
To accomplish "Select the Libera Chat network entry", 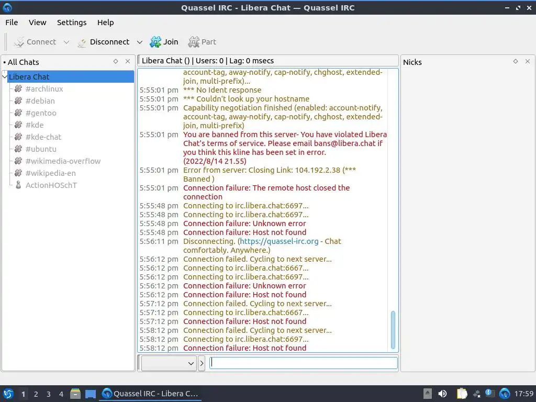I will coord(71,76).
